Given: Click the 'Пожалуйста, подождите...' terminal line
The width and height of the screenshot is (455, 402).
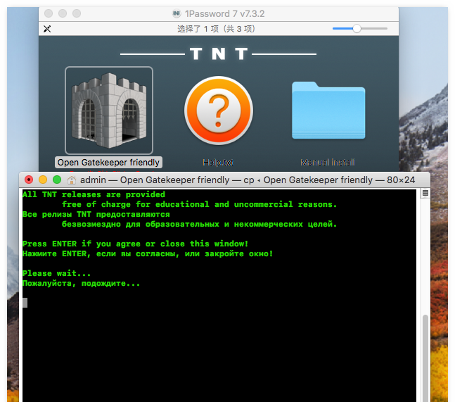Looking at the screenshot, I should pos(82,283).
